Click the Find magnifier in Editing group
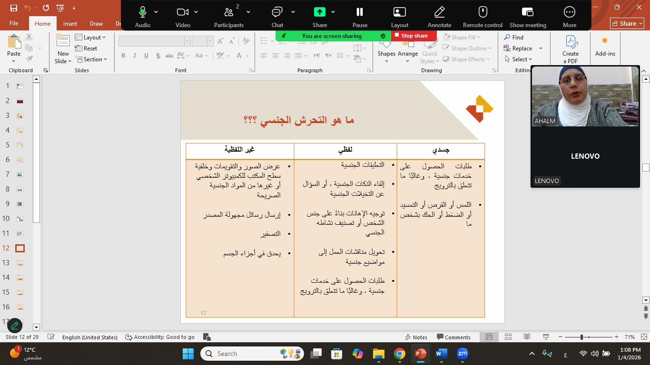650x365 pixels. pos(507,37)
